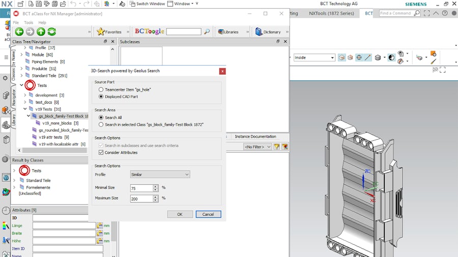Expand the development [3] tree node

point(25,95)
